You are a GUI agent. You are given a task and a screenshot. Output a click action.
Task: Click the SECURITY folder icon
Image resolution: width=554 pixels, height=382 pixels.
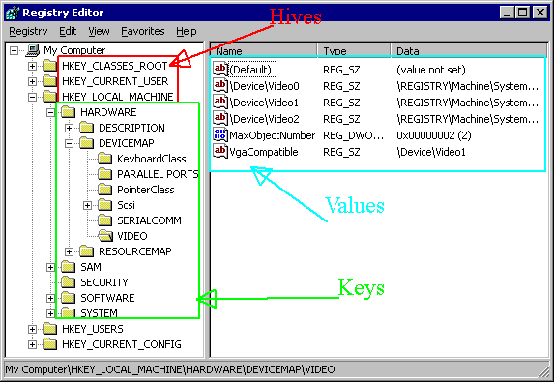coord(69,282)
